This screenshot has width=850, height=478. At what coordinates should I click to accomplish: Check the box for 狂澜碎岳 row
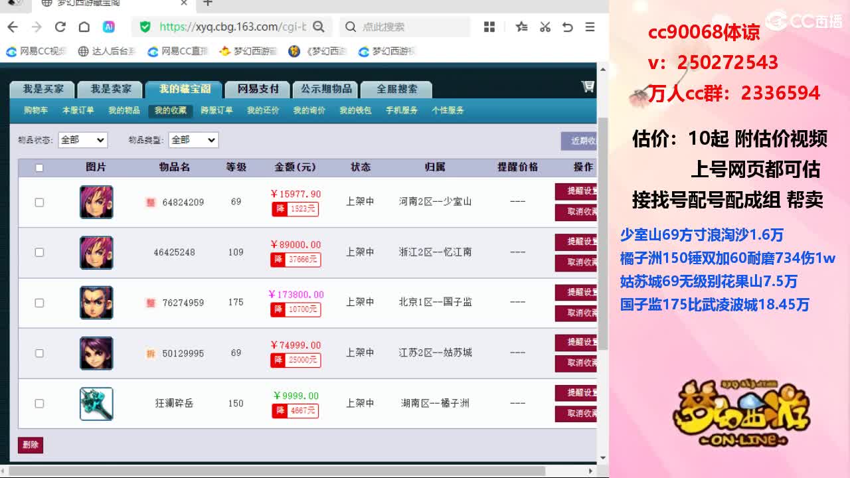(x=39, y=404)
